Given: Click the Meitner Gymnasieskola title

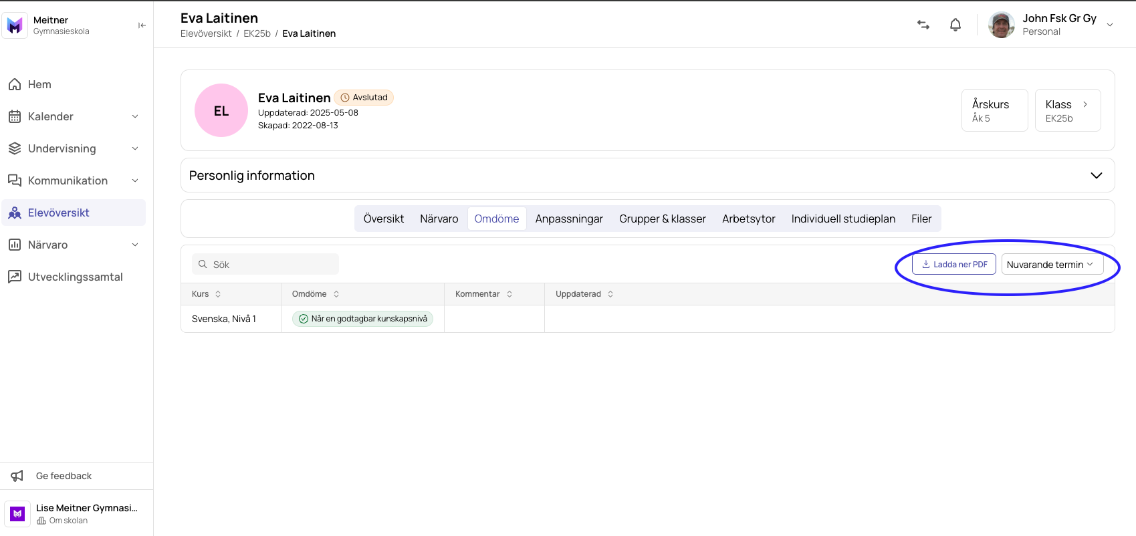Looking at the screenshot, I should coord(62,25).
